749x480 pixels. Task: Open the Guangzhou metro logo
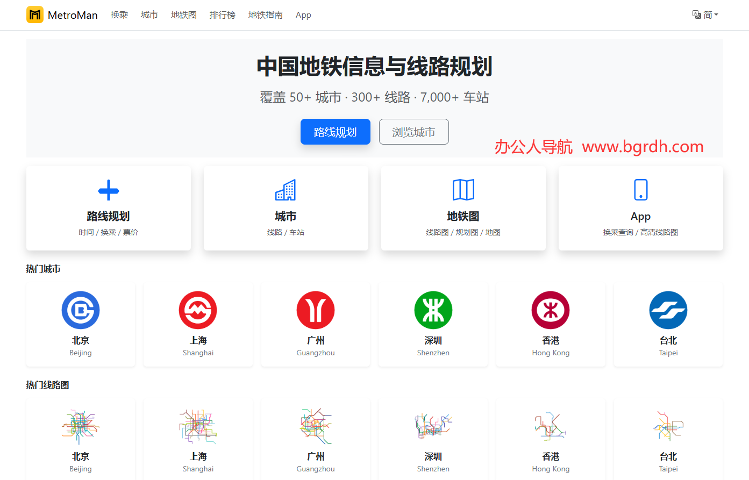316,310
